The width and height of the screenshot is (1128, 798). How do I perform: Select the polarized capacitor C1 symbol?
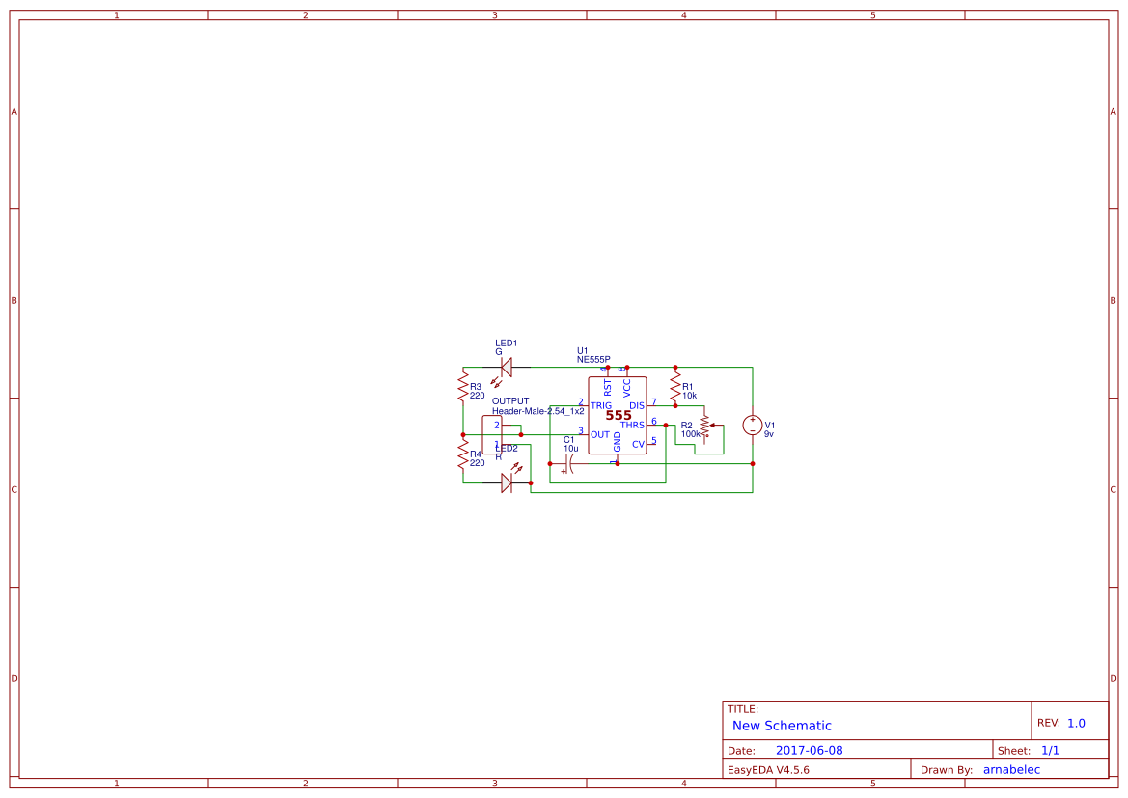(x=568, y=462)
